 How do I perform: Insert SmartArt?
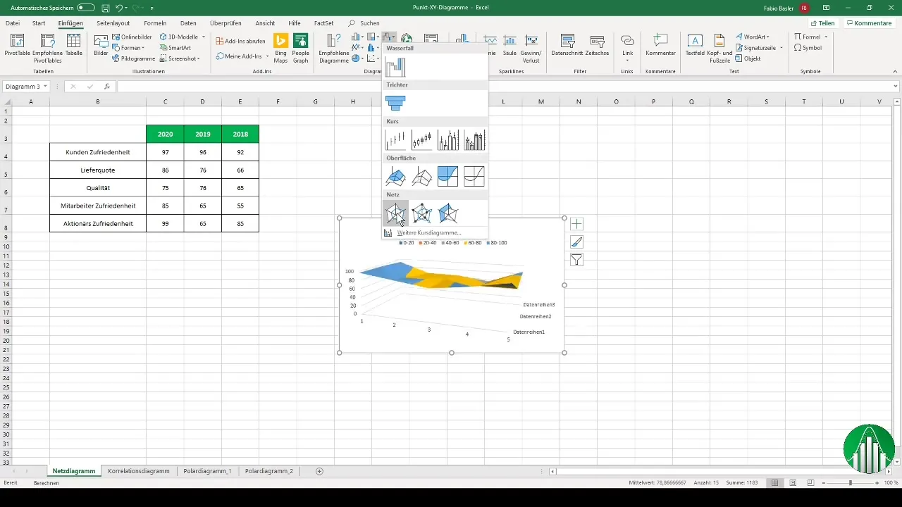click(175, 48)
